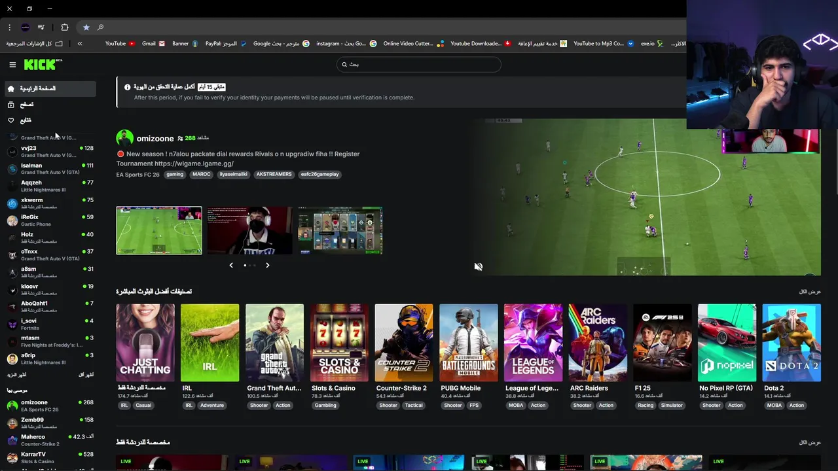Open the Dota 2 category card
The image size is (838, 471).
792,342
